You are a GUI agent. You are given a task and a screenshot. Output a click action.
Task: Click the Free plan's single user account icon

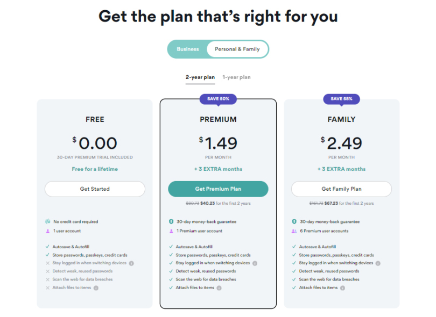pos(47,231)
